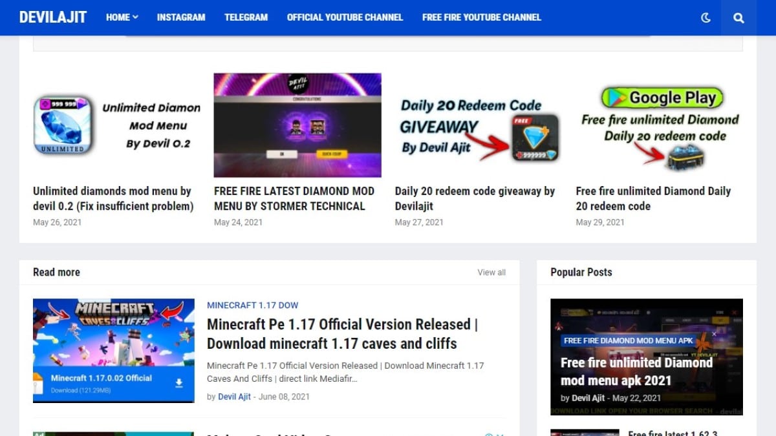Go to the DEVILAJIT site logo
Viewport: 776px width, 436px height.
53,17
